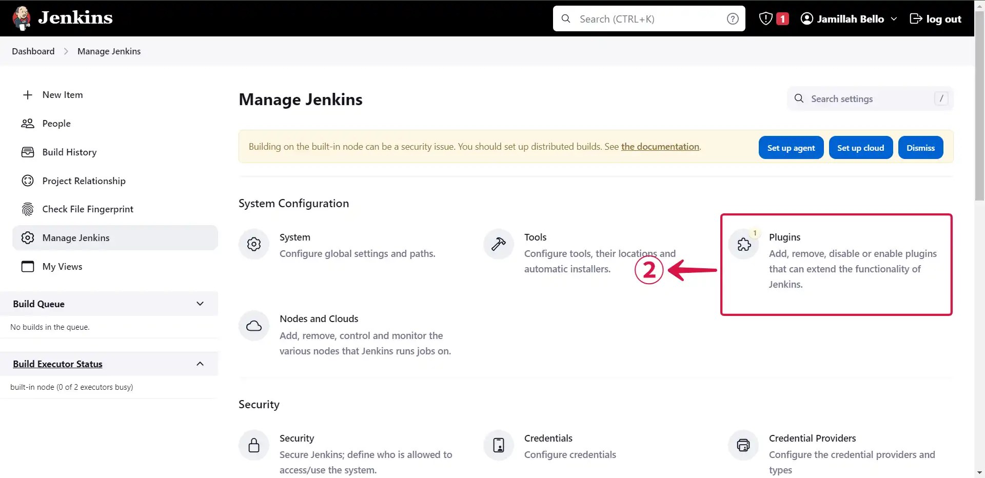985x478 pixels.
Task: Dismiss the distributed builds warning
Action: click(x=920, y=147)
